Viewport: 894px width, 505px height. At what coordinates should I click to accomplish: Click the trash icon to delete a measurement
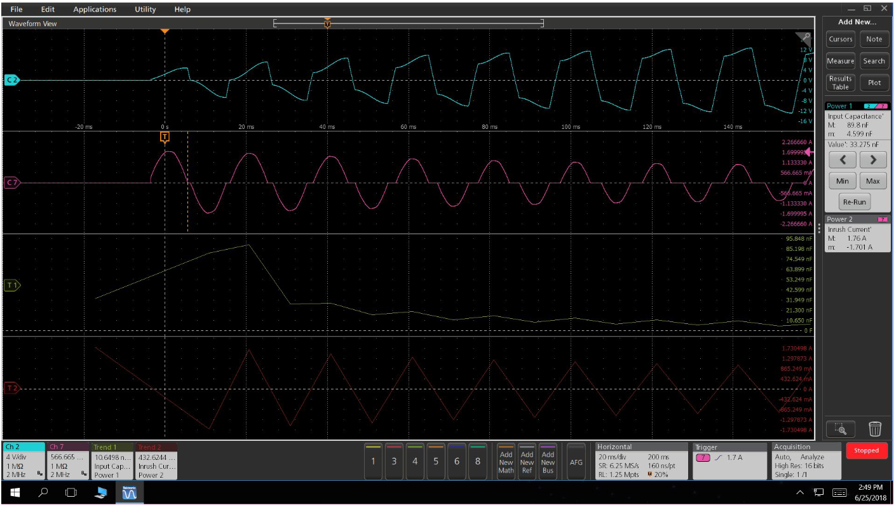click(875, 429)
